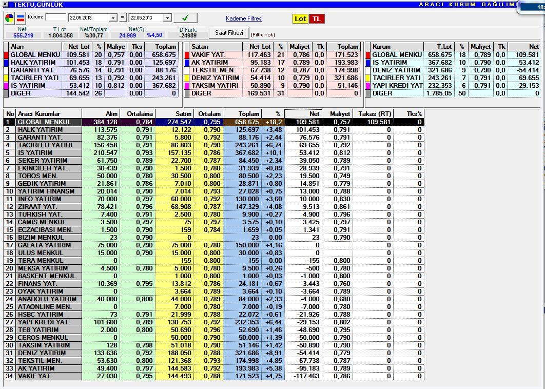Click the Saat Filtresi button
The width and height of the screenshot is (545, 389).
coord(229,33)
